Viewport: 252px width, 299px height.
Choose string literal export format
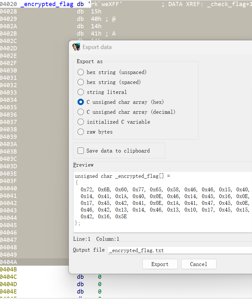coord(81,92)
